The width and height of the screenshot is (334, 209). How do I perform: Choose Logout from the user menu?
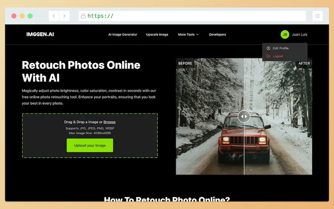(x=278, y=56)
